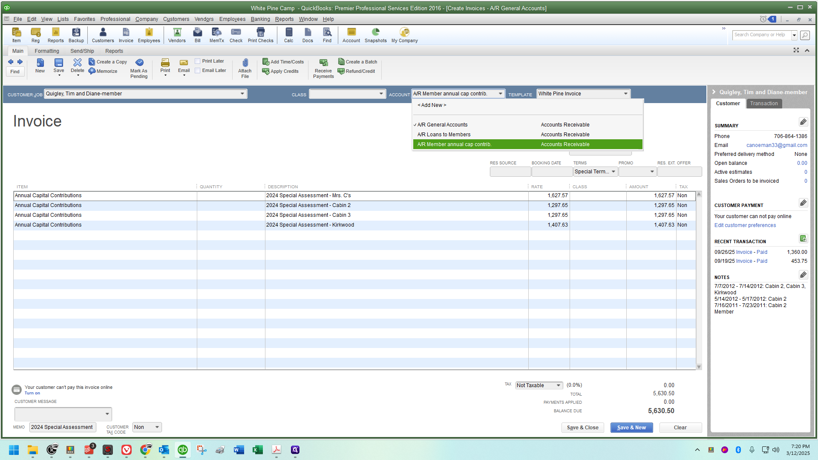The height and width of the screenshot is (460, 818).
Task: Switch to the Transaction tab
Action: coord(764,103)
